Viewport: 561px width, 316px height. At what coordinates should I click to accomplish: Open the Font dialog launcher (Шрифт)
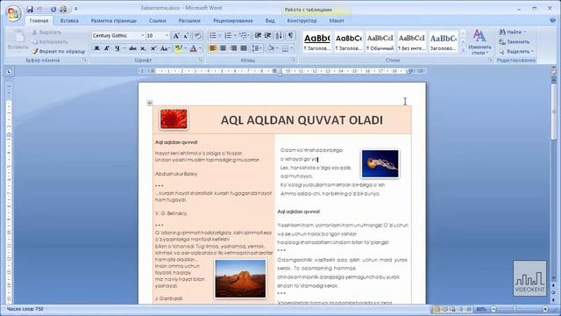[201, 61]
